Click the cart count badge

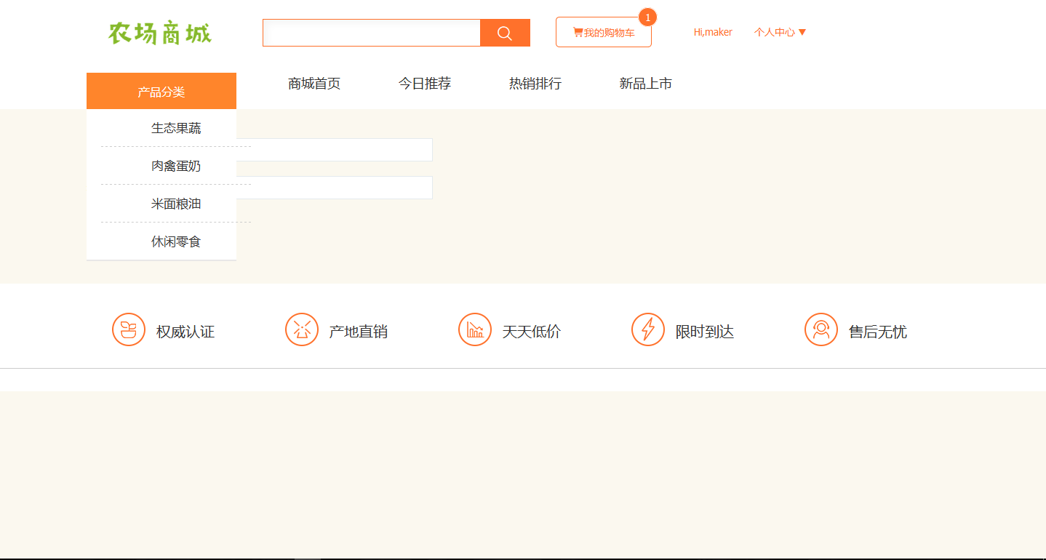tap(647, 17)
